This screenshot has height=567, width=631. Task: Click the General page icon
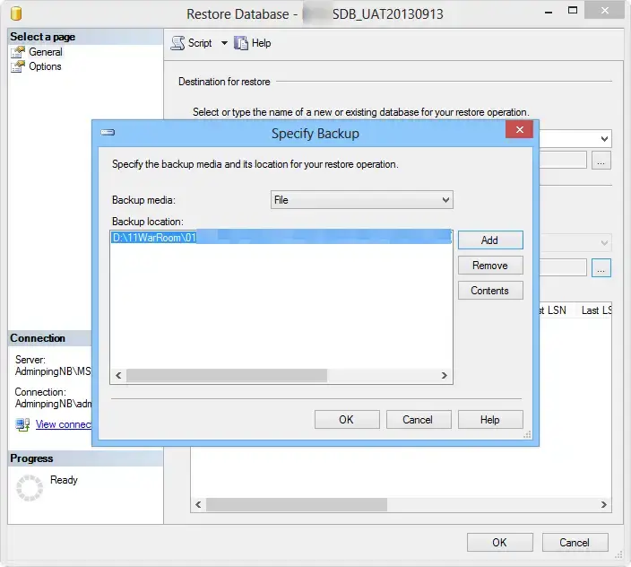coord(18,52)
